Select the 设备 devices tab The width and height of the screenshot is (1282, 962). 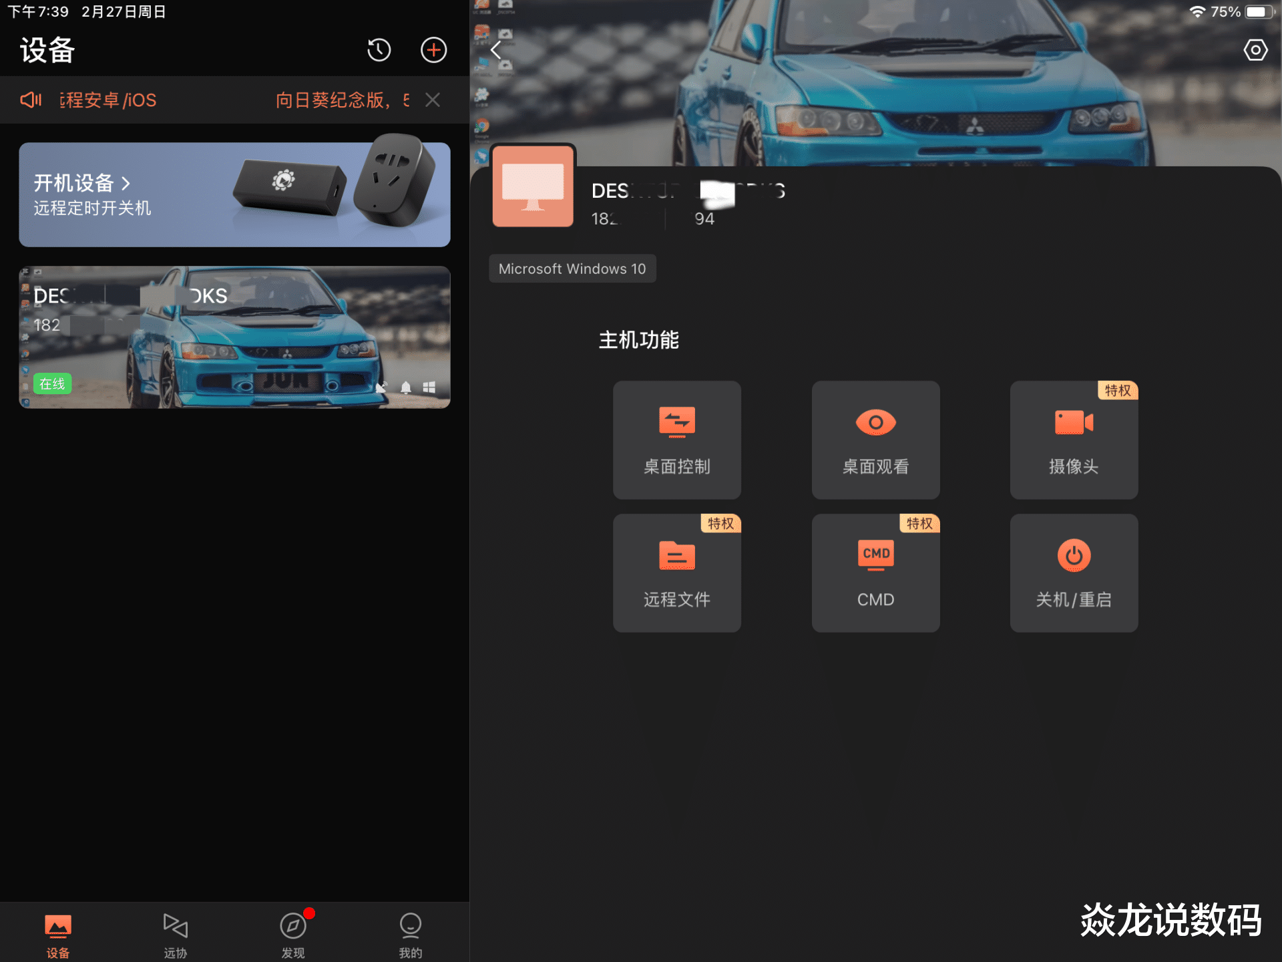tap(58, 935)
